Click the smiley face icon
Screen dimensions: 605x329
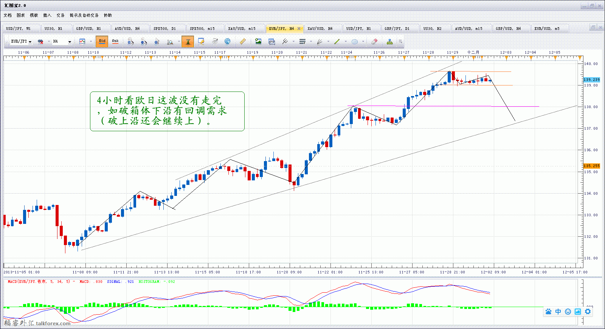568,312
